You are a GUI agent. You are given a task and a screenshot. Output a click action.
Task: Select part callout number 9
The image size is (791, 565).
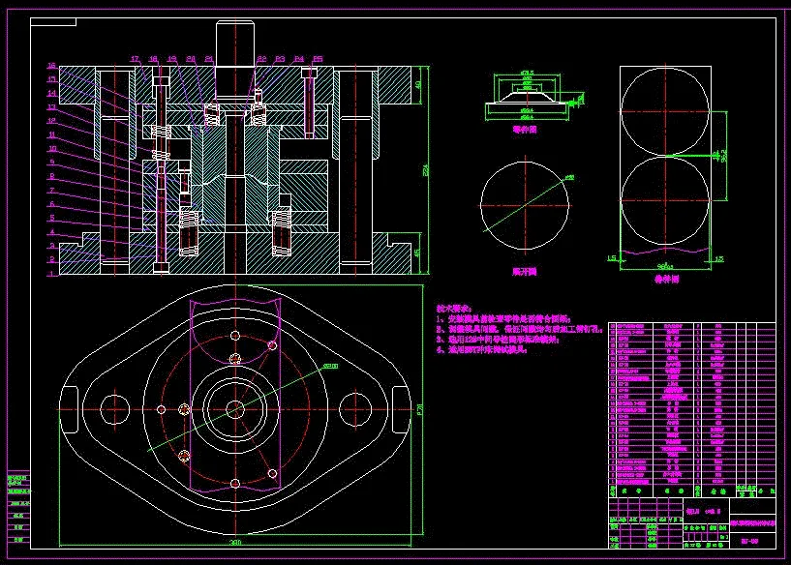(x=51, y=163)
